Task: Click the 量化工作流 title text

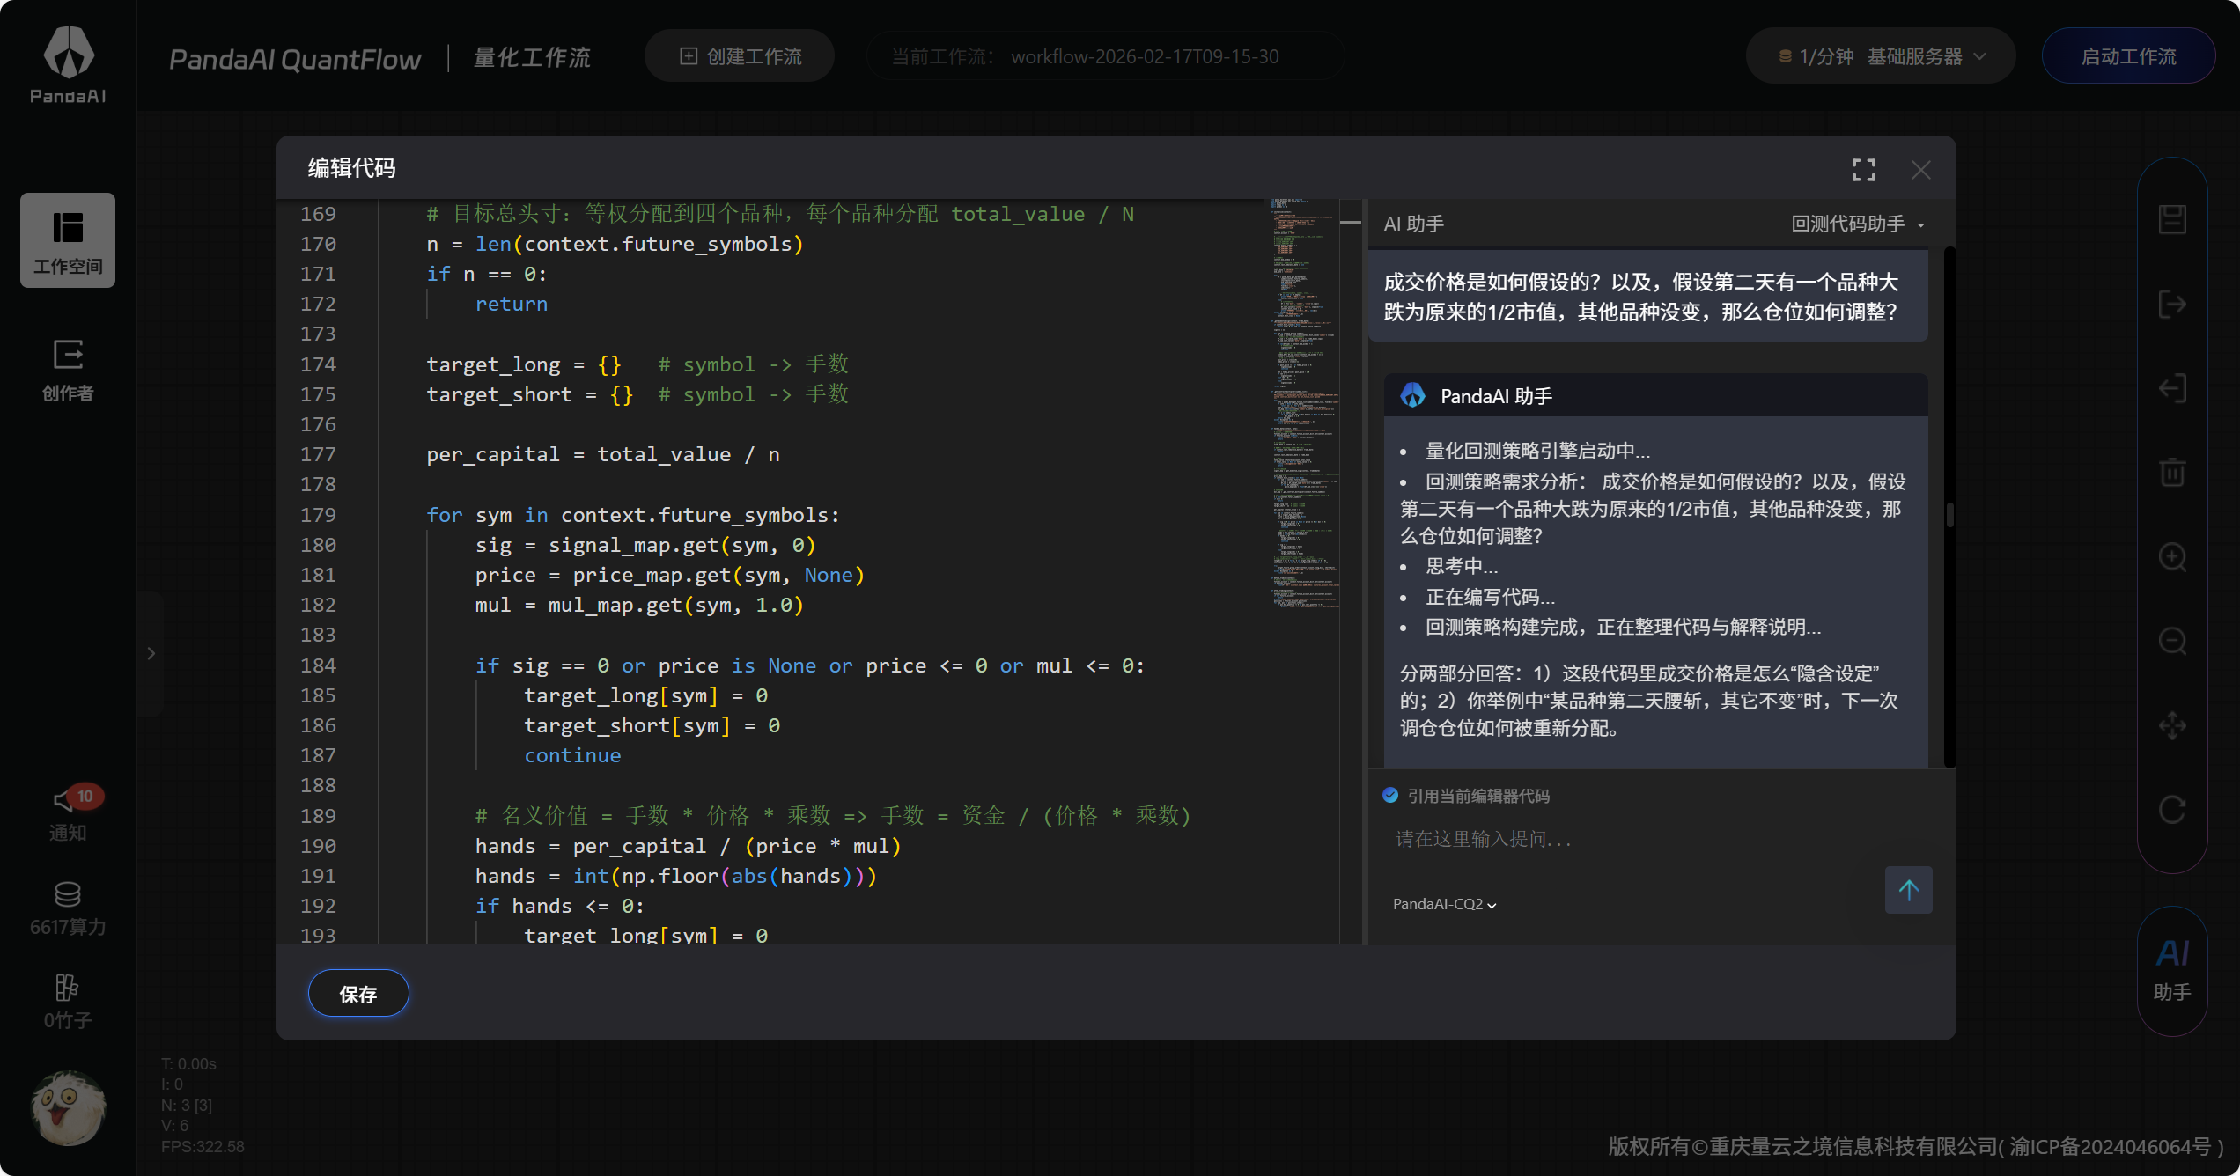Action: pos(532,58)
